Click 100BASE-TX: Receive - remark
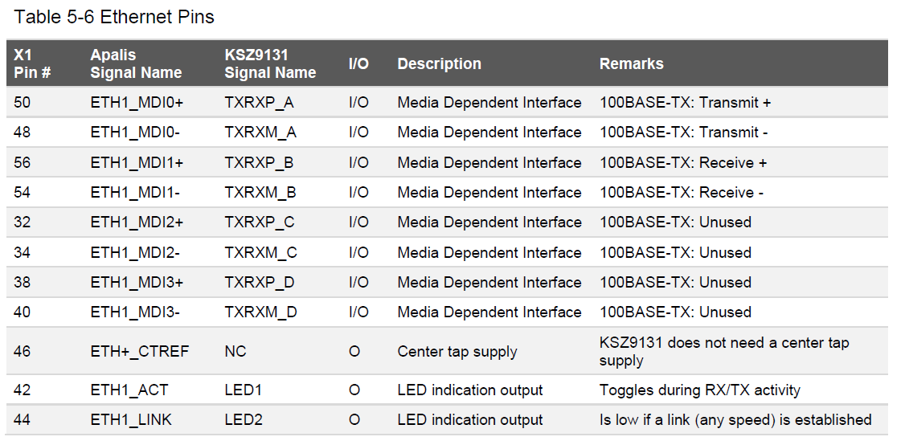This screenshot has height=445, width=905. click(682, 193)
